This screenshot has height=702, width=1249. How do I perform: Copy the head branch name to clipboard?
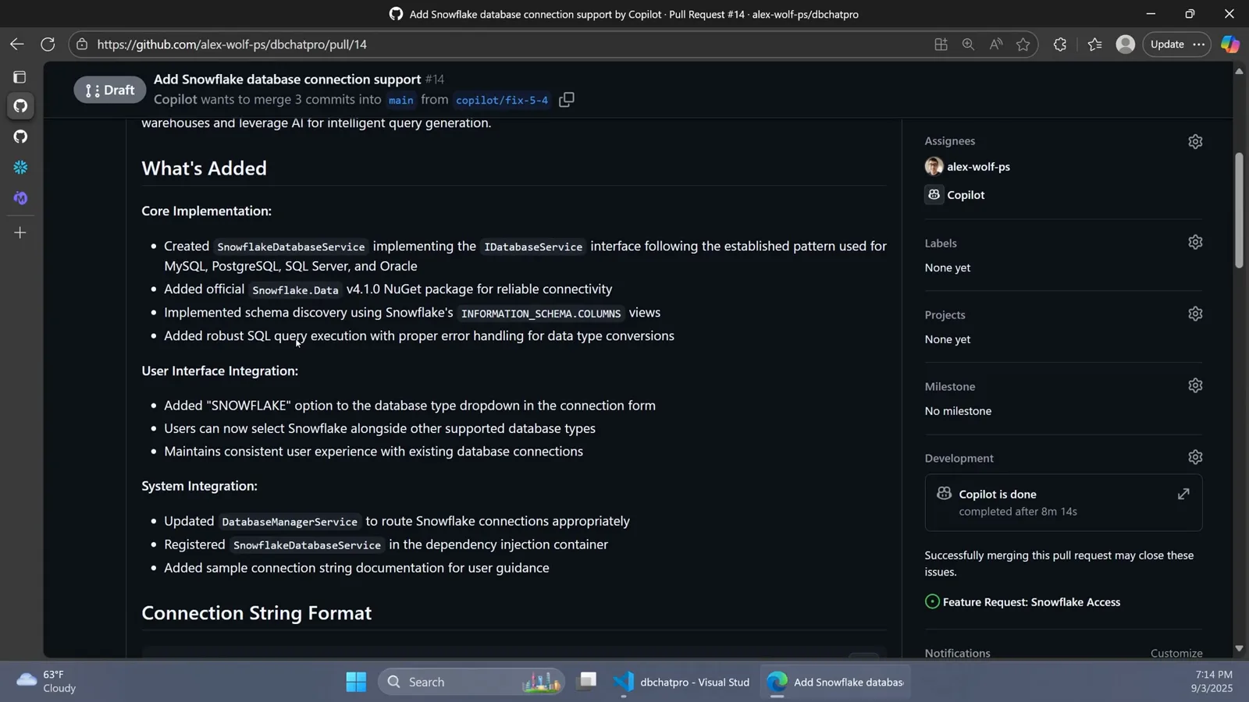[567, 100]
